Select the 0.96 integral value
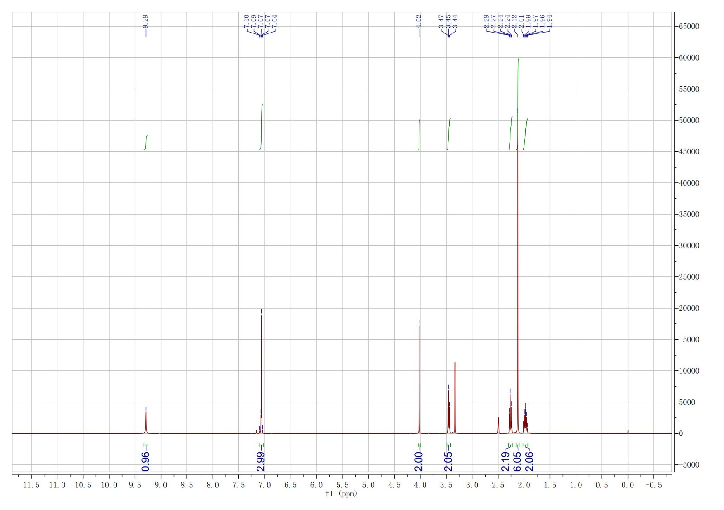The height and width of the screenshot is (510, 724). (x=145, y=461)
